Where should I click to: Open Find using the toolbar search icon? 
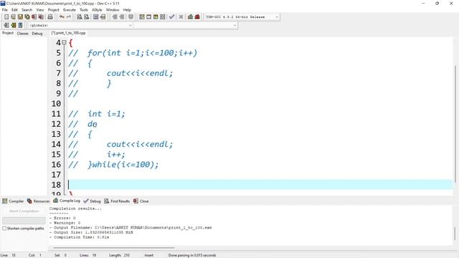click(x=80, y=17)
